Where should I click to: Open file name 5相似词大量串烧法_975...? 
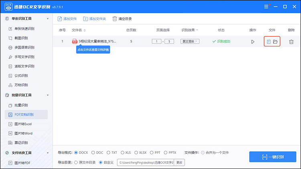98,41
